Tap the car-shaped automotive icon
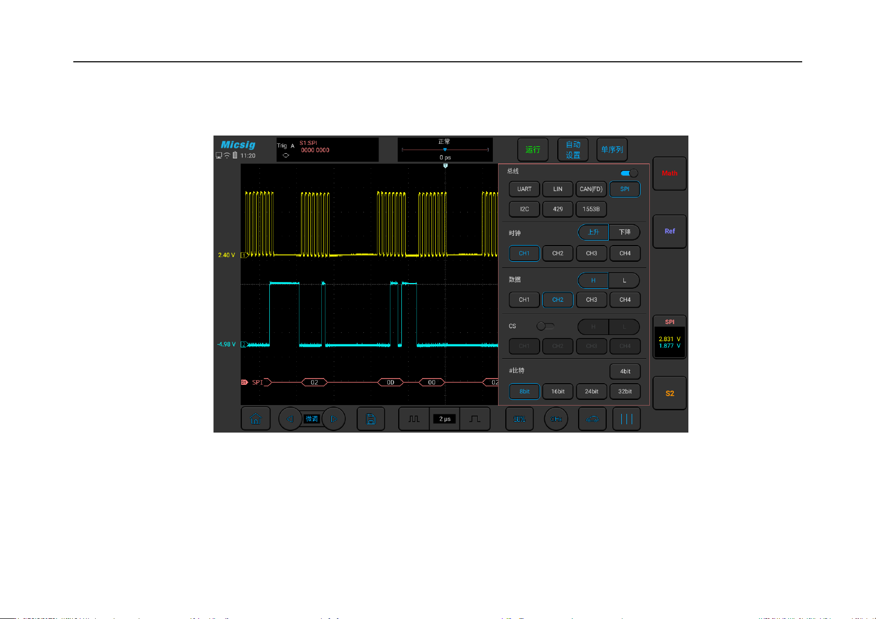This screenshot has width=876, height=619. pyautogui.click(x=592, y=419)
